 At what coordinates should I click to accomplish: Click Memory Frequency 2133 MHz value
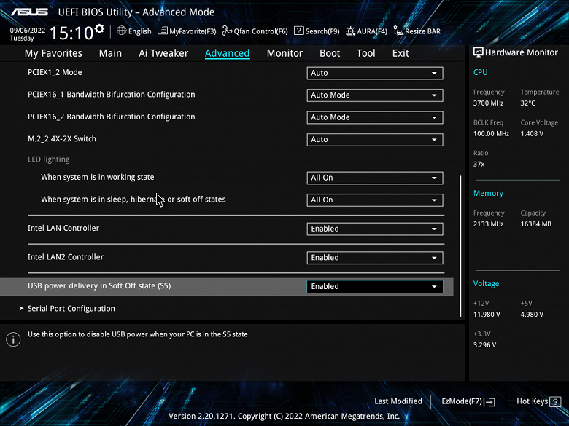click(x=489, y=224)
